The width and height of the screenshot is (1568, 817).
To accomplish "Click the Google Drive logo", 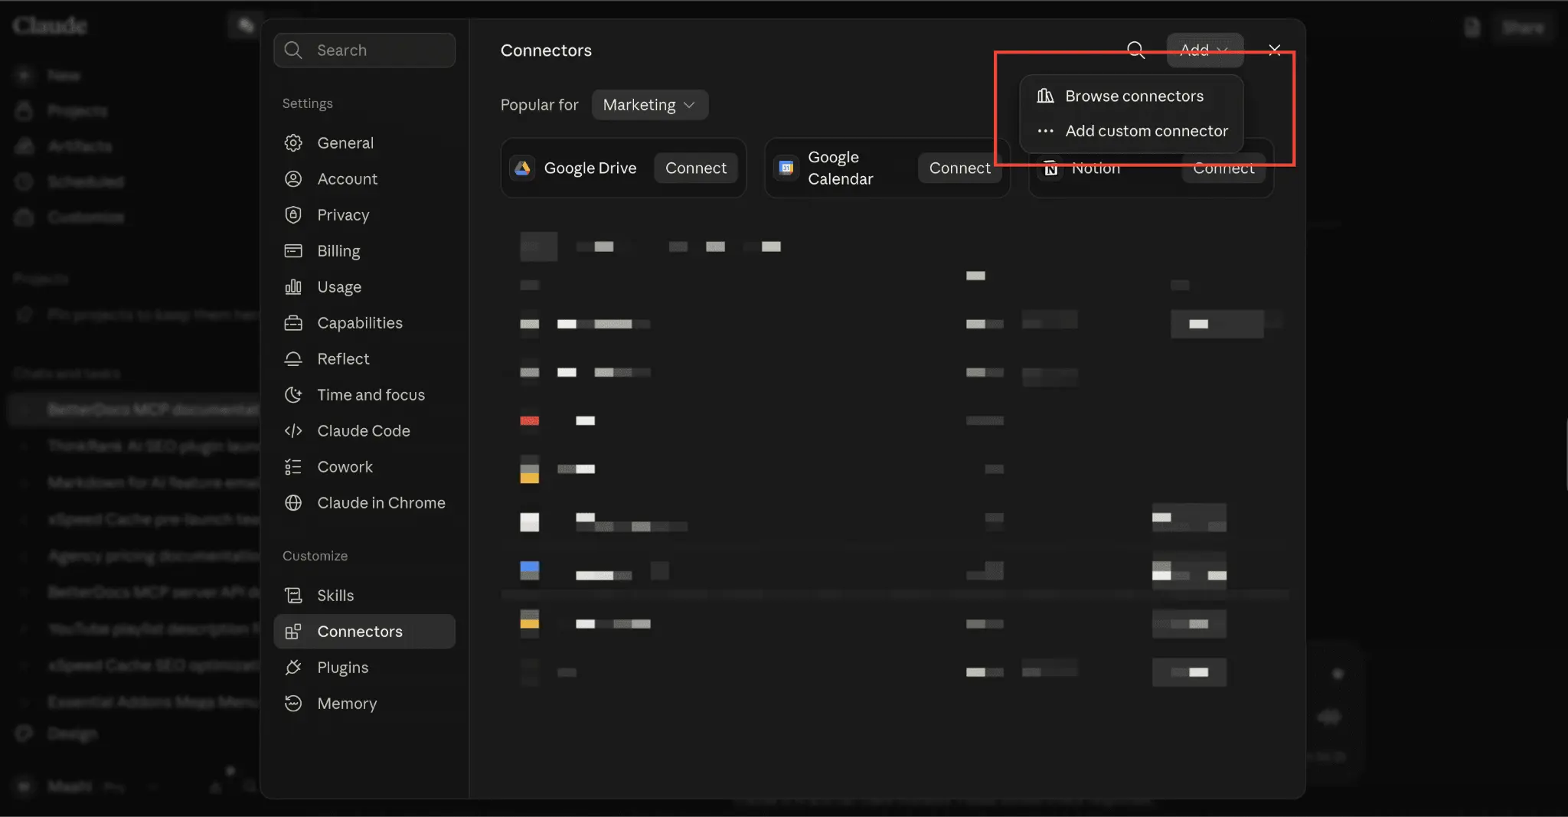I will 523,168.
